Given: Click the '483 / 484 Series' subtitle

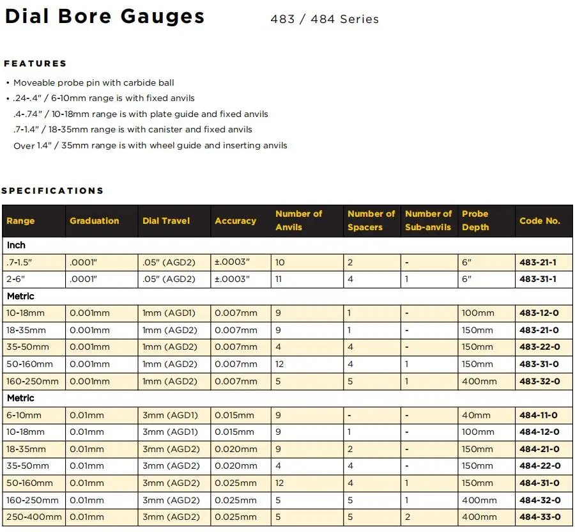Looking at the screenshot, I should tap(325, 19).
